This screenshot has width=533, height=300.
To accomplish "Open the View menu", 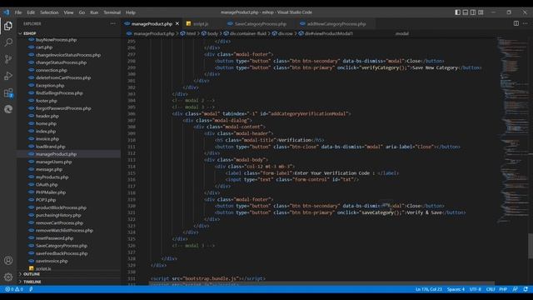I will (68, 12).
